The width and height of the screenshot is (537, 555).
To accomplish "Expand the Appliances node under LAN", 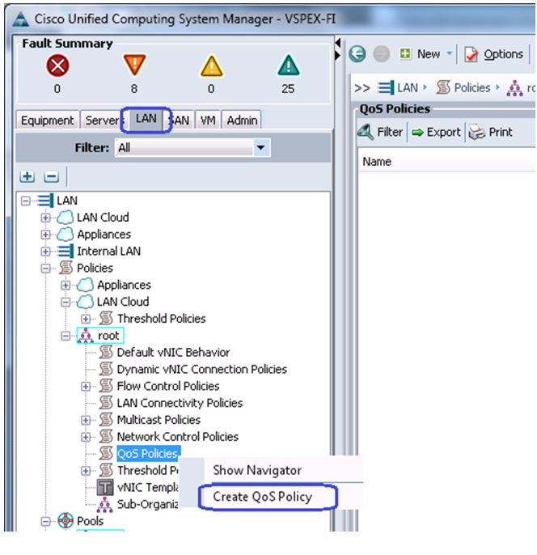I will (45, 235).
